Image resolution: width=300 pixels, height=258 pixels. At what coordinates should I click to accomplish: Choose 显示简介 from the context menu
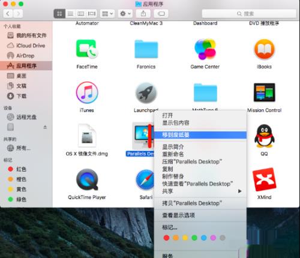point(200,147)
